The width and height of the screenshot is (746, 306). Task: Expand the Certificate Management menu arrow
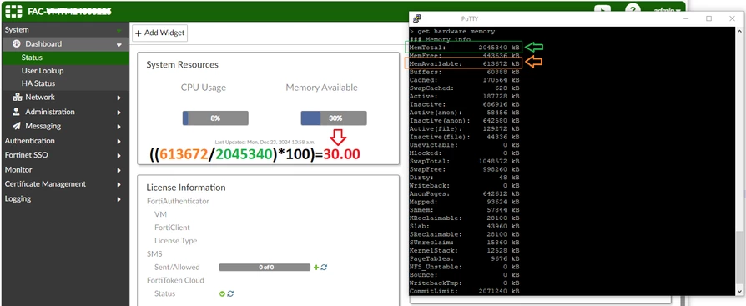click(x=119, y=184)
